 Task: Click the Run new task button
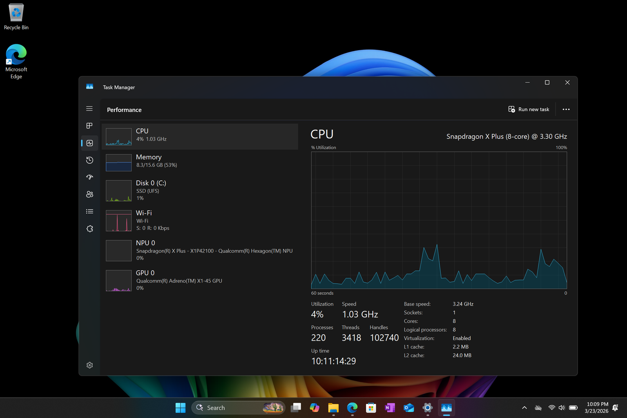tap(529, 109)
